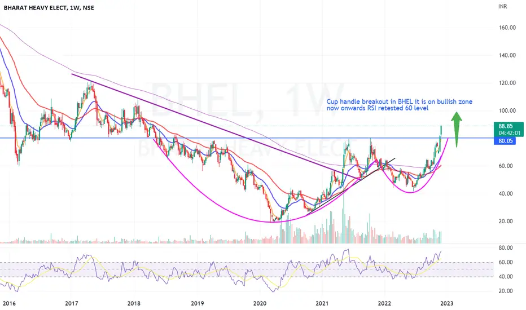The height and width of the screenshot is (310, 526).
Task: Click the RSI 80.00 axis label
Action: pyautogui.click(x=506, y=247)
